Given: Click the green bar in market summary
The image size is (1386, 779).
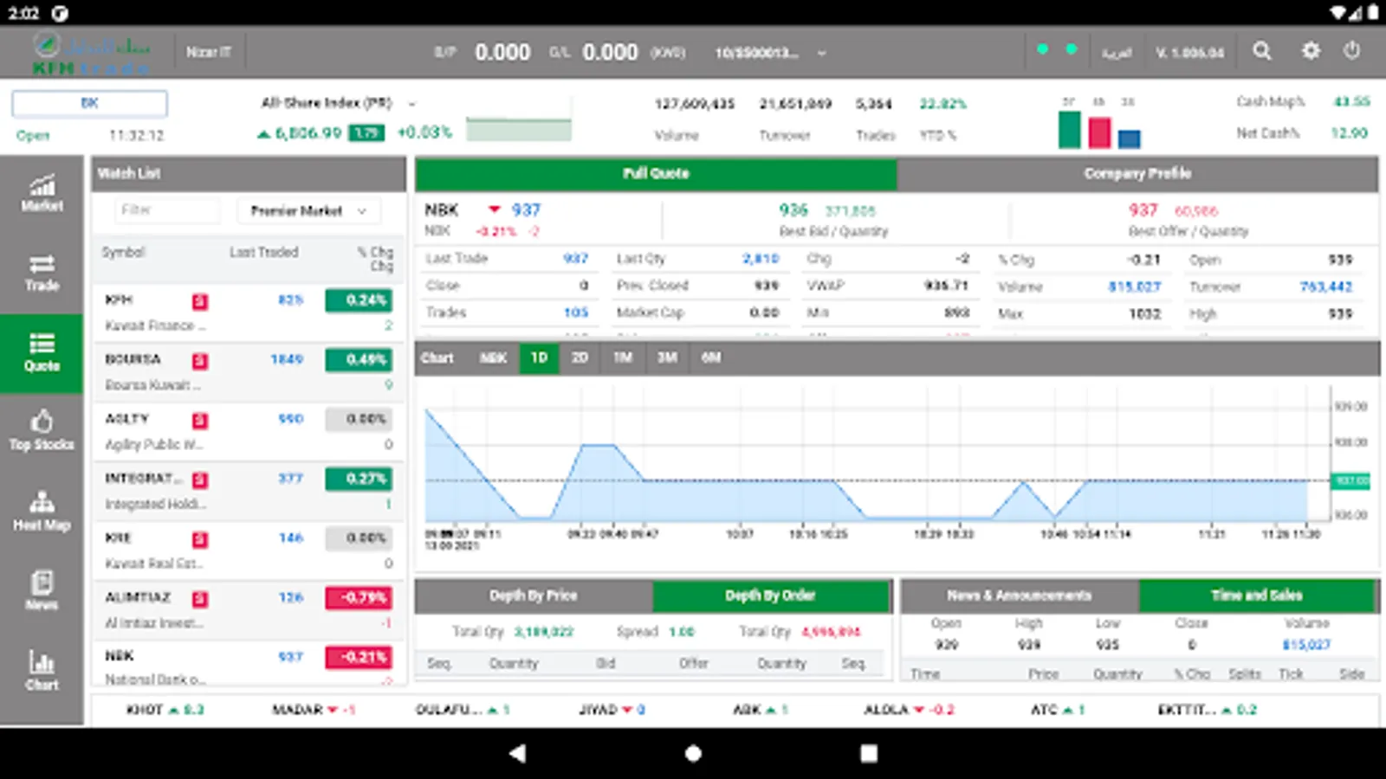Looking at the screenshot, I should pos(1070,129).
